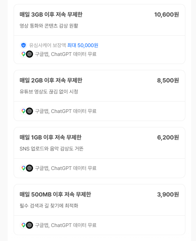Image resolution: width=196 pixels, height=241 pixels.
Task: Click 유심사케어 보장액 text
Action: pos(48,45)
